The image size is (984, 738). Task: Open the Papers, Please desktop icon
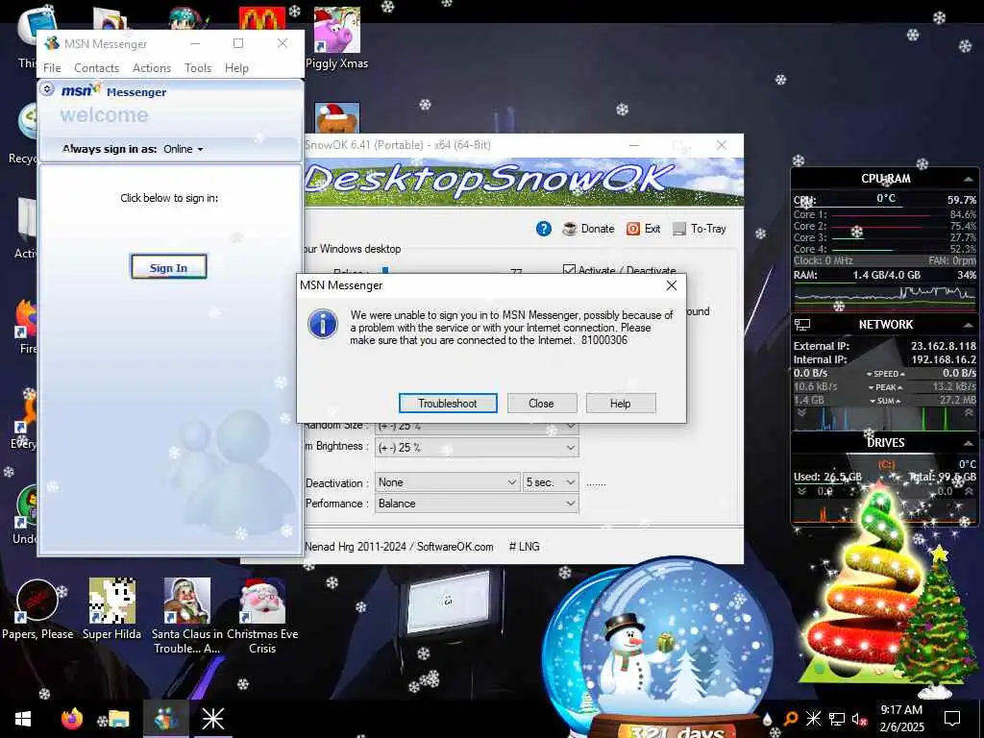click(x=37, y=608)
